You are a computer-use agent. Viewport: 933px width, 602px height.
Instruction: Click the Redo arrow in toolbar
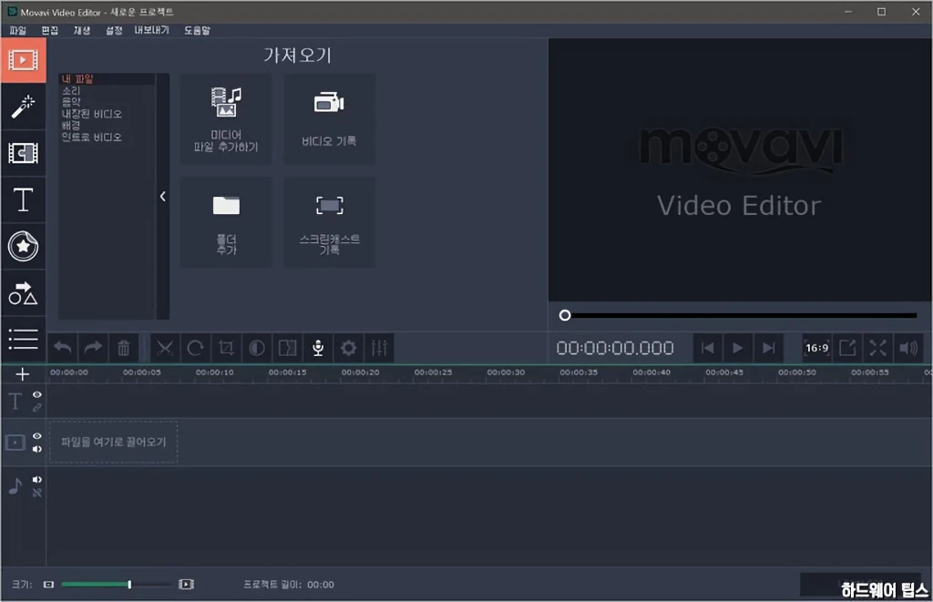[94, 348]
